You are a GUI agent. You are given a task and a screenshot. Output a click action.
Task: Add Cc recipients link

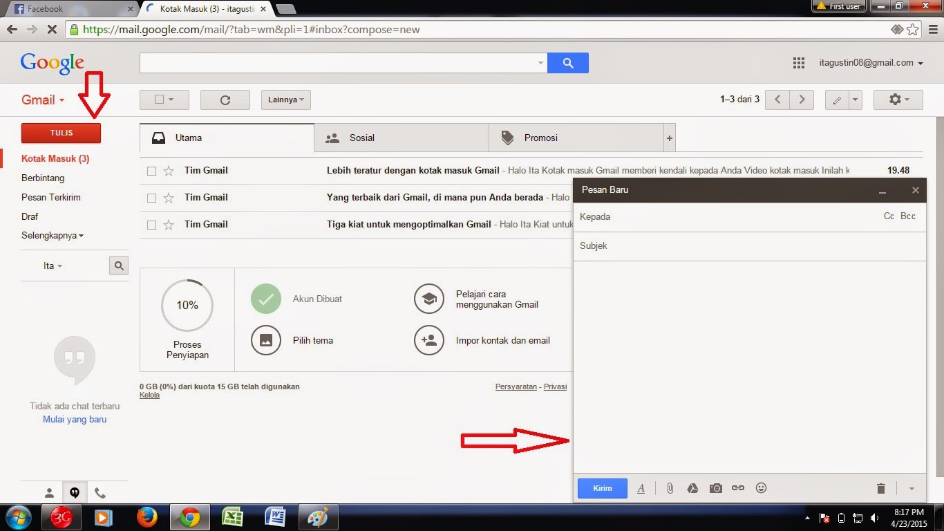[x=889, y=216]
